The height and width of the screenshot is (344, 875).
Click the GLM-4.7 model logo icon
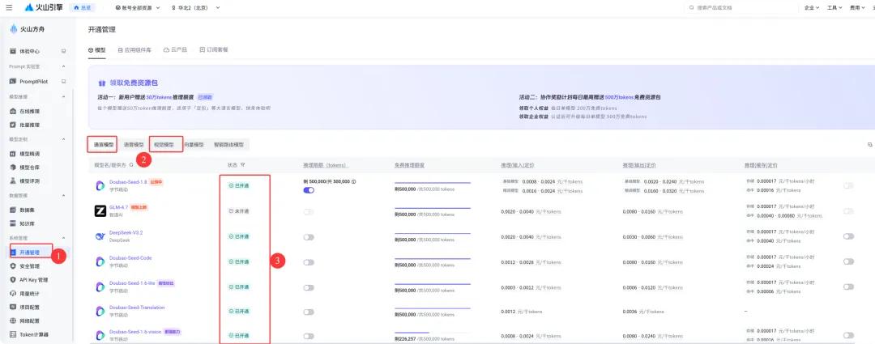[100, 210]
